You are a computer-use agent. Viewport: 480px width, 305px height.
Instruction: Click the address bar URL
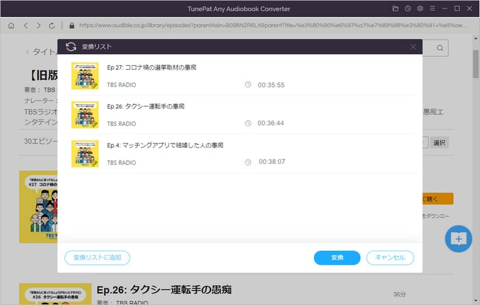272,25
